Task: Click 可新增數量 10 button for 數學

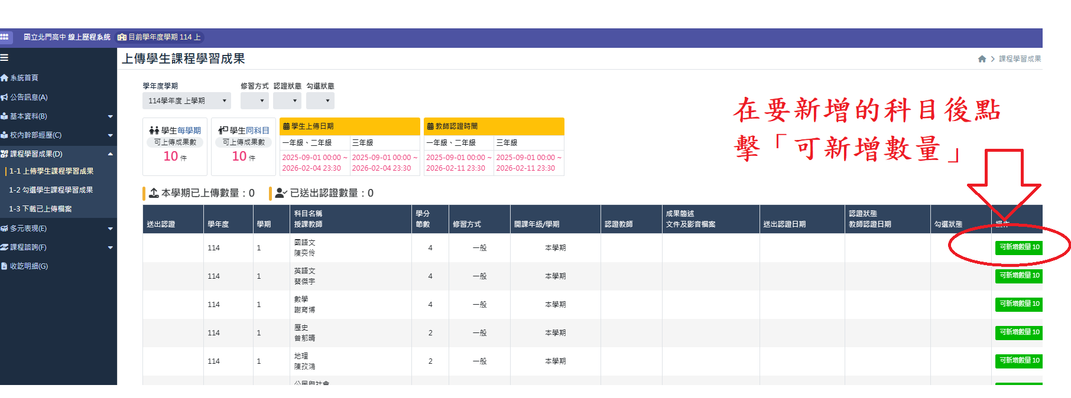Action: click(1018, 304)
